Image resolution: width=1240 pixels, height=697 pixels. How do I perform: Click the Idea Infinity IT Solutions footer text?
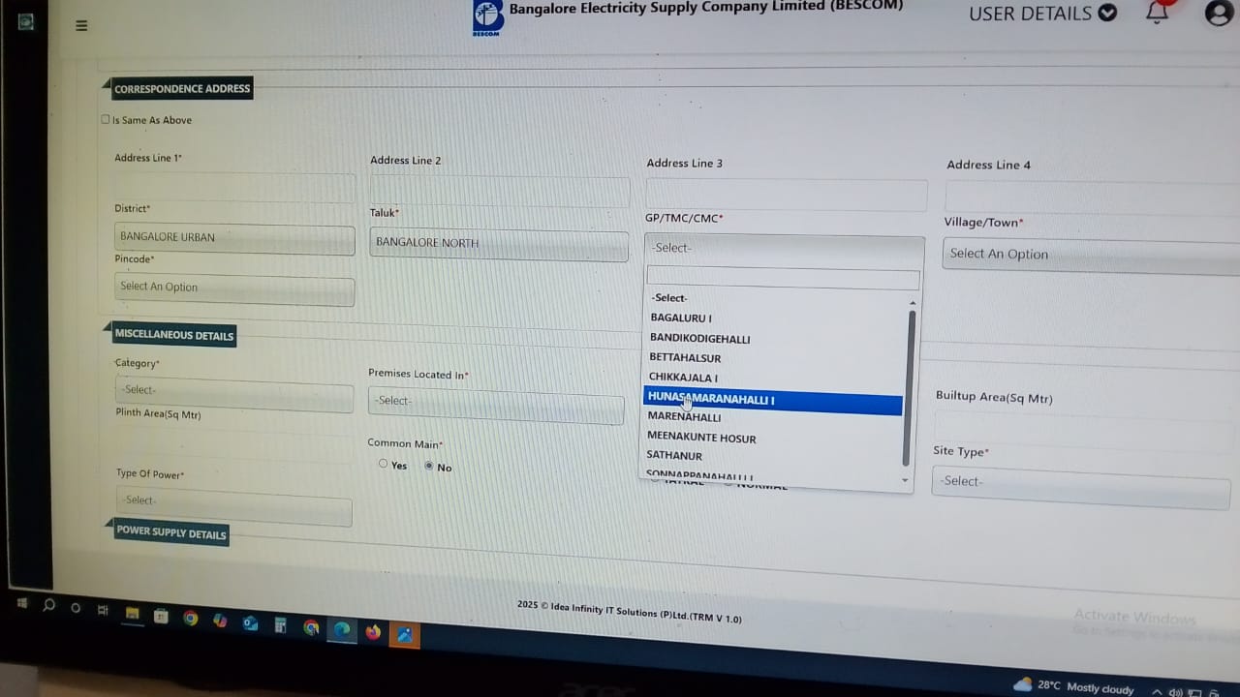(x=630, y=612)
